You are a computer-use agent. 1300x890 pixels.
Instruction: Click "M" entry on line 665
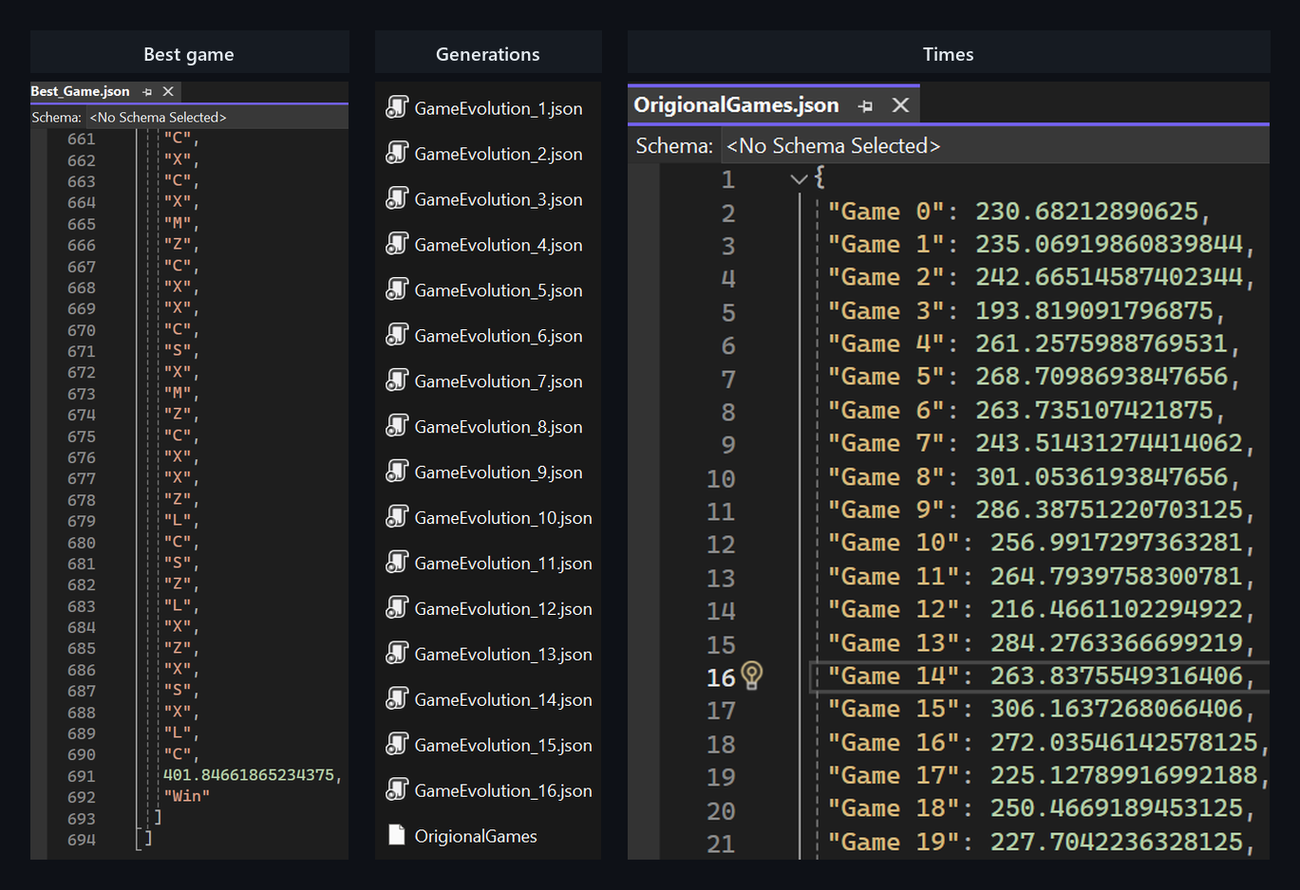pyautogui.click(x=178, y=223)
